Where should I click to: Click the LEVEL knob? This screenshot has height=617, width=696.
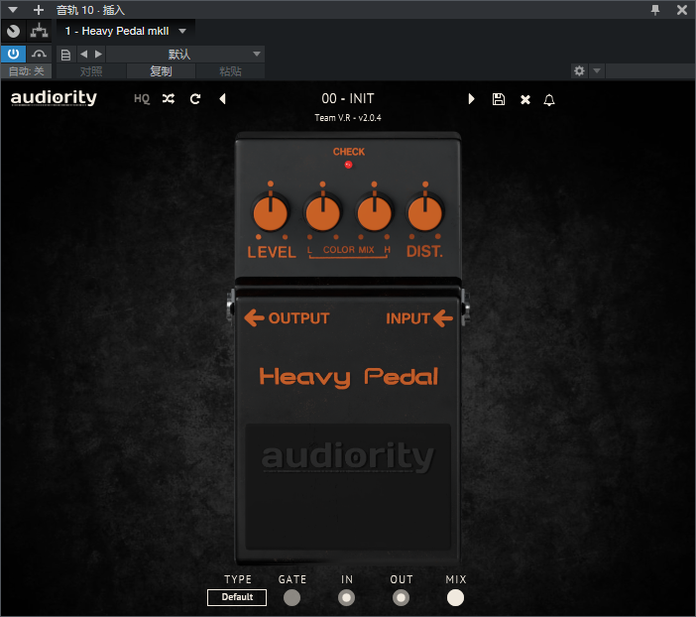coord(271,213)
